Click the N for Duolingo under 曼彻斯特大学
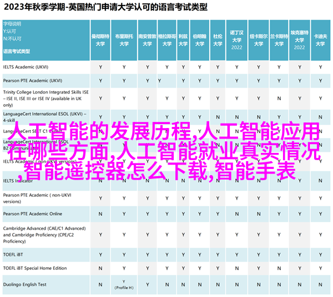 100,284
